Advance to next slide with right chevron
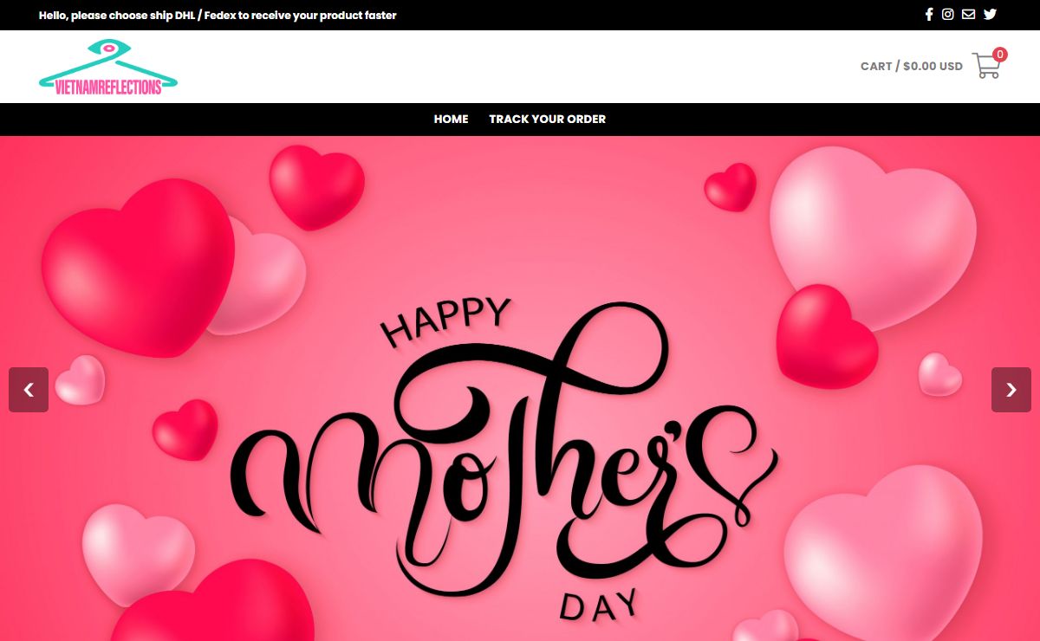1040x641 pixels. [1011, 390]
